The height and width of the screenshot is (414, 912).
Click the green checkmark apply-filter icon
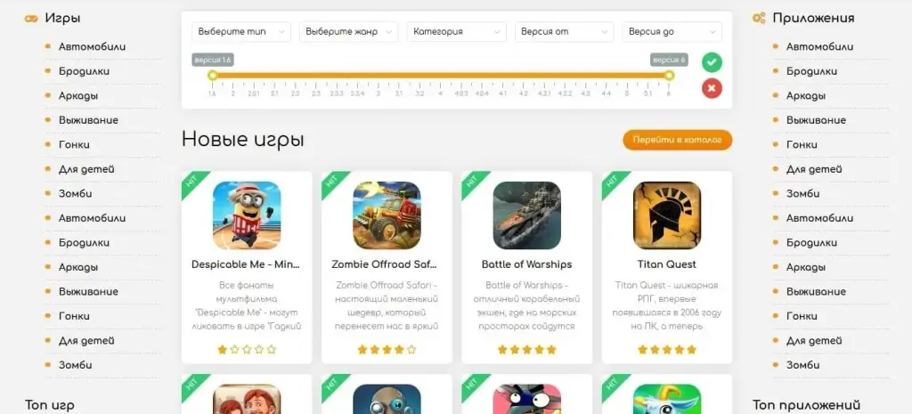[712, 62]
